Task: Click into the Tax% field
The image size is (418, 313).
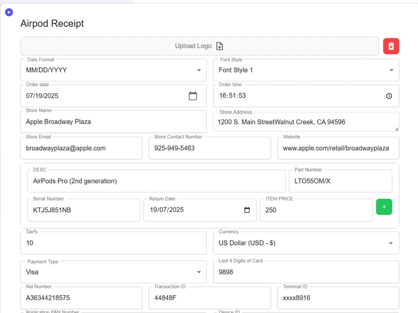Action: [113, 243]
